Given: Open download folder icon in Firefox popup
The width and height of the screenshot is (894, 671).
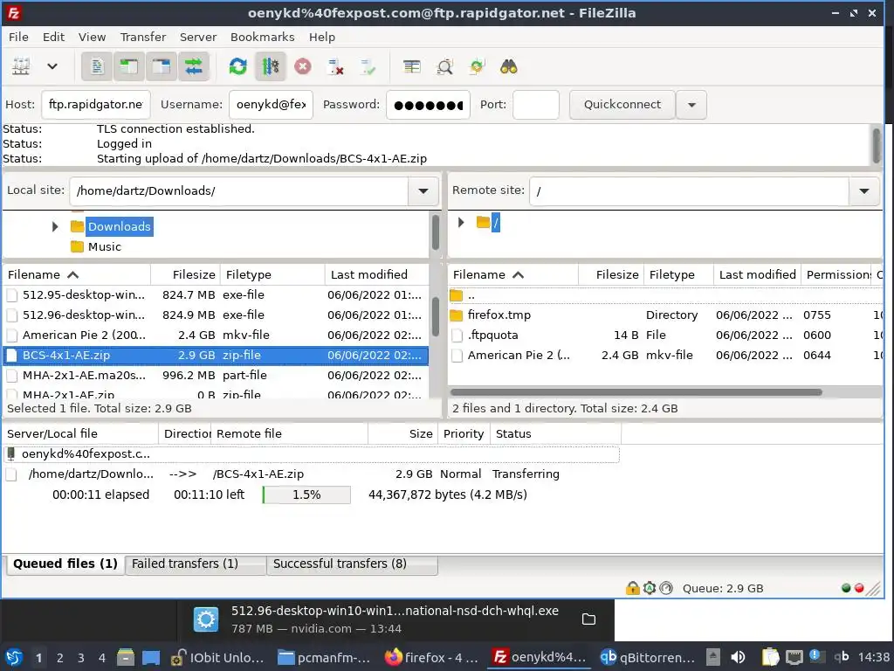Looking at the screenshot, I should point(588,619).
